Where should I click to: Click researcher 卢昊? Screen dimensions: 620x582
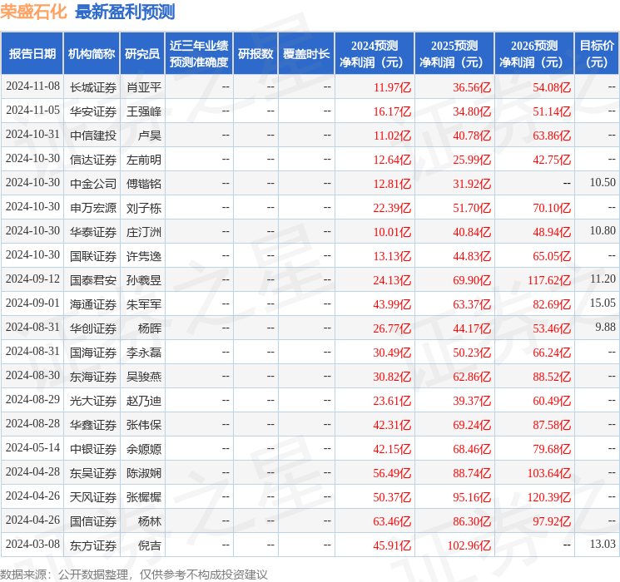tap(150, 136)
